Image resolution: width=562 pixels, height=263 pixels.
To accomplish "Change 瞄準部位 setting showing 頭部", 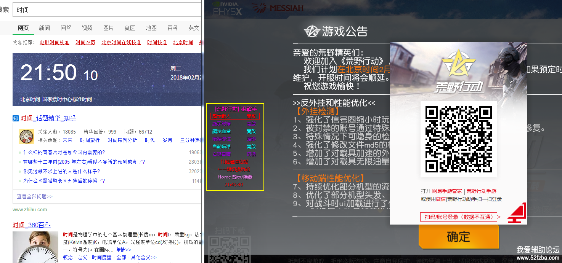I will coord(235,139).
